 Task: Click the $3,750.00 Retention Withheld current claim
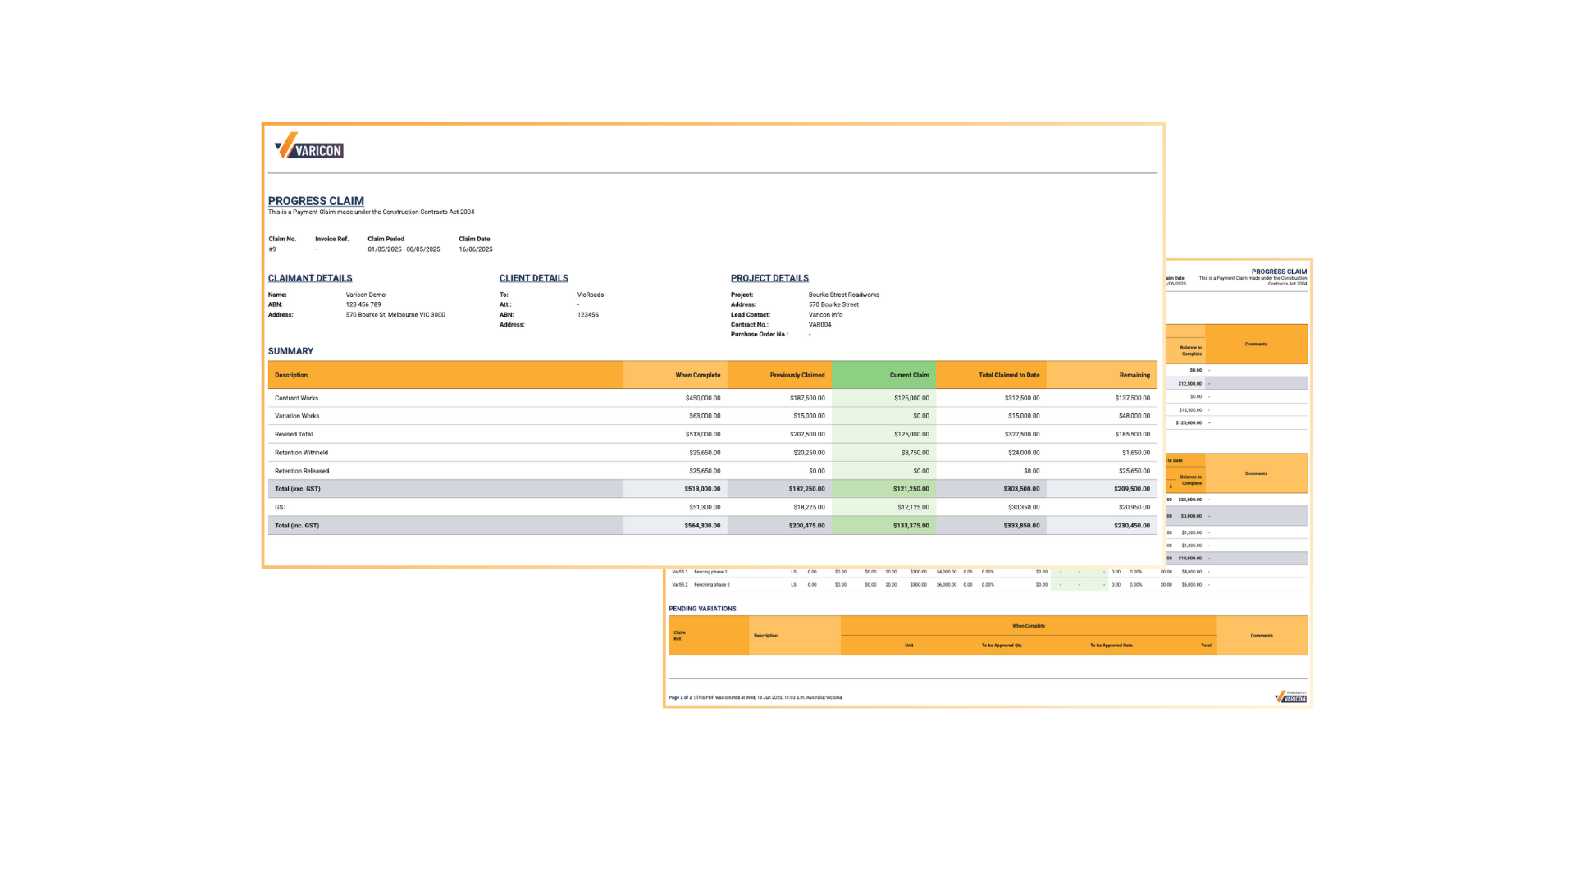click(915, 453)
